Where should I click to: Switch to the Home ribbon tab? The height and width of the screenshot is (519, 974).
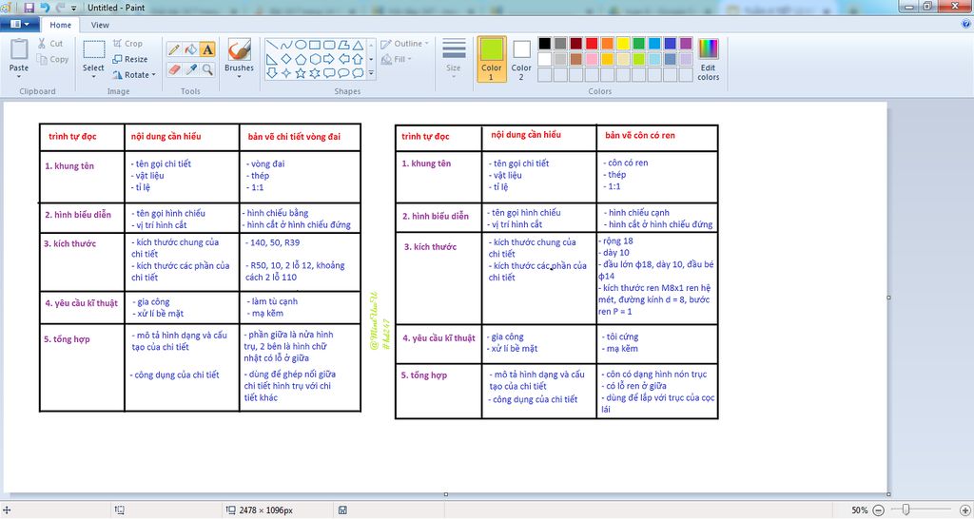click(60, 25)
